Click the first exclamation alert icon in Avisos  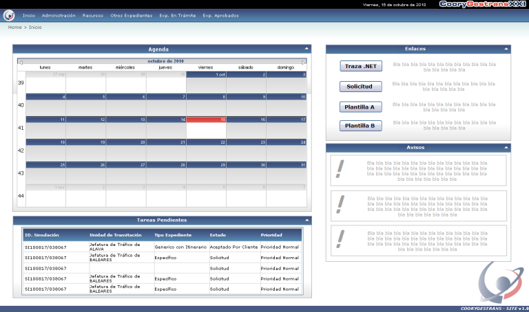tap(339, 169)
